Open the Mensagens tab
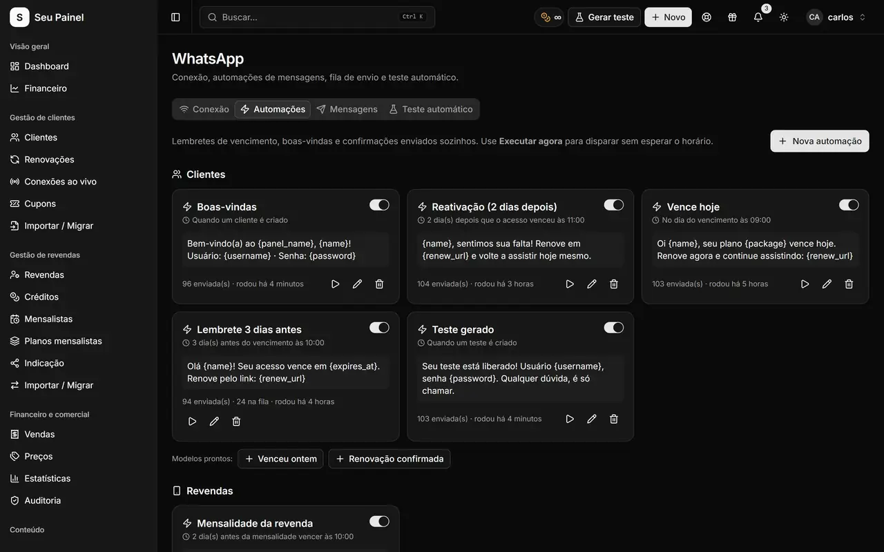The height and width of the screenshot is (552, 884). (347, 109)
